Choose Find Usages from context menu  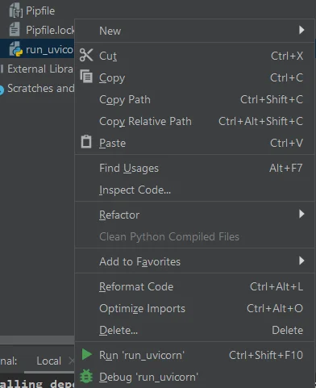[x=194, y=169]
